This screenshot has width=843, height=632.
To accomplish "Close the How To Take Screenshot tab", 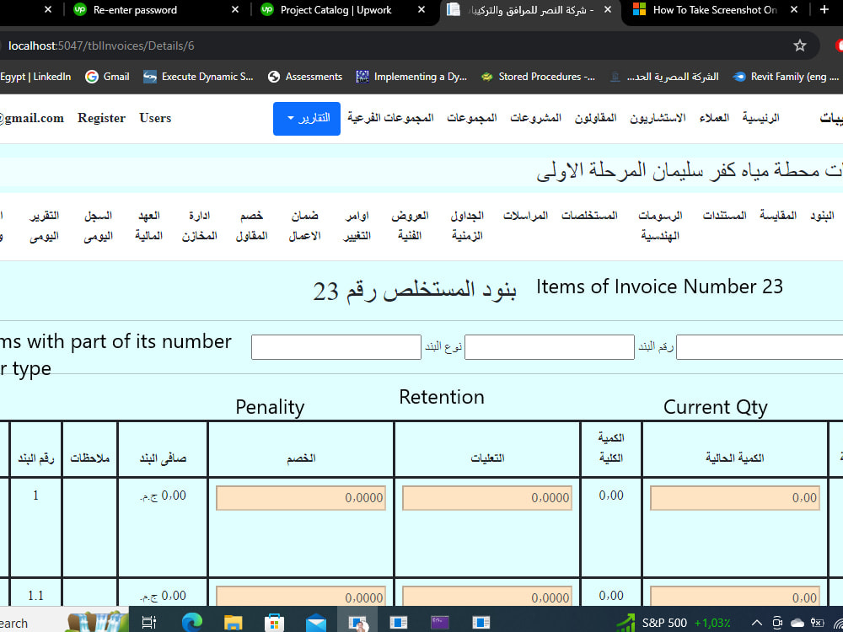I will (794, 9).
